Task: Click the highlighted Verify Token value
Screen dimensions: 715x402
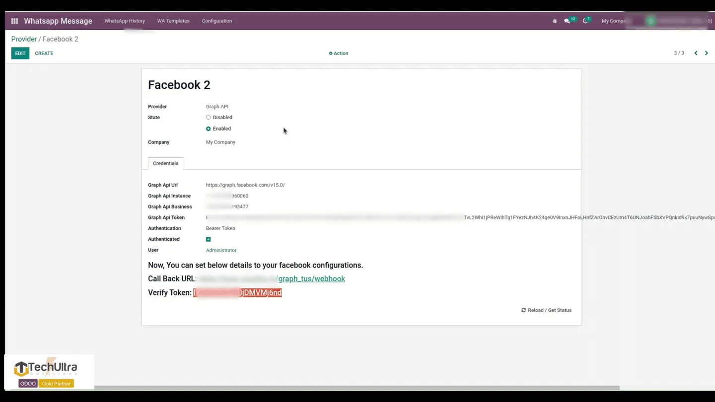Action: (237, 293)
